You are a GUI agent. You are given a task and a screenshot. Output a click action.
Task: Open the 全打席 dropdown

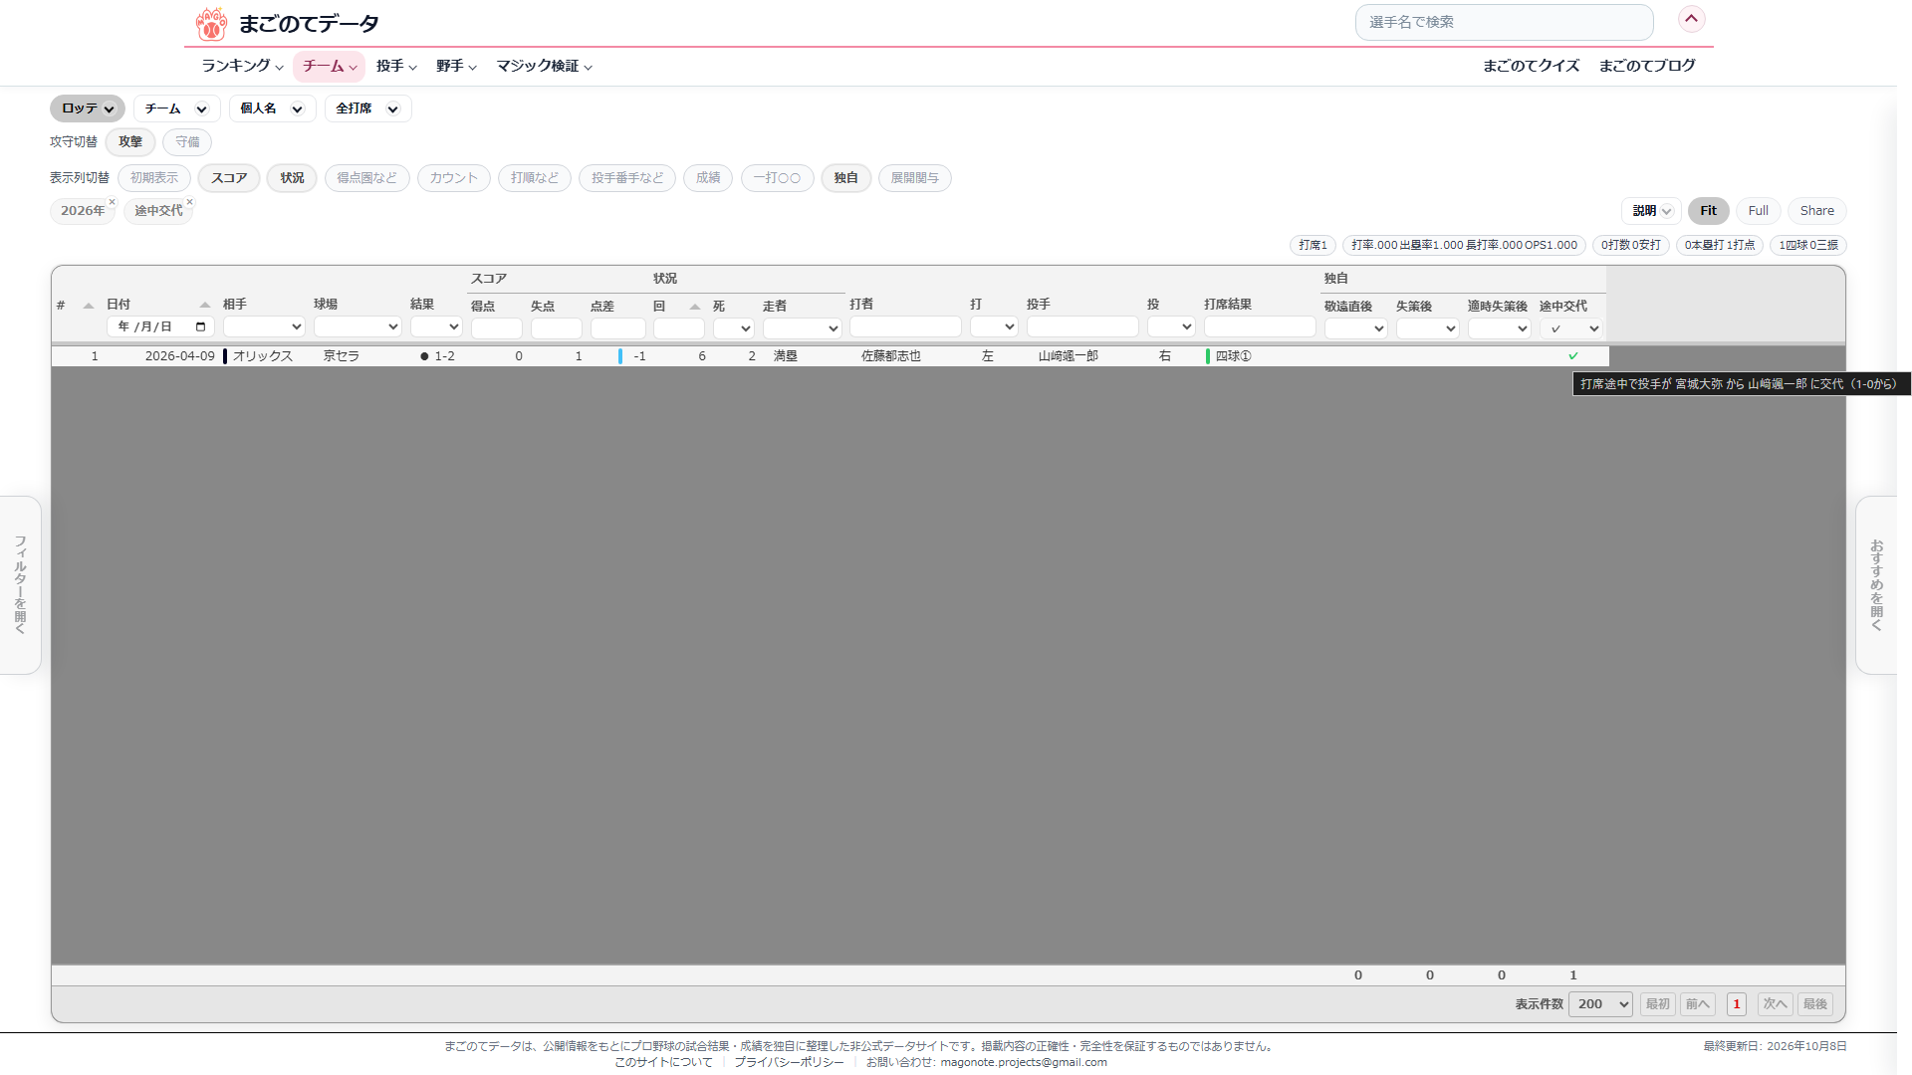pyautogui.click(x=367, y=108)
